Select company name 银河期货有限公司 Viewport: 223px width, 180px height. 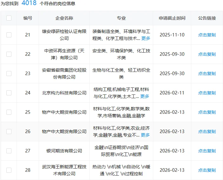(x=64, y=151)
